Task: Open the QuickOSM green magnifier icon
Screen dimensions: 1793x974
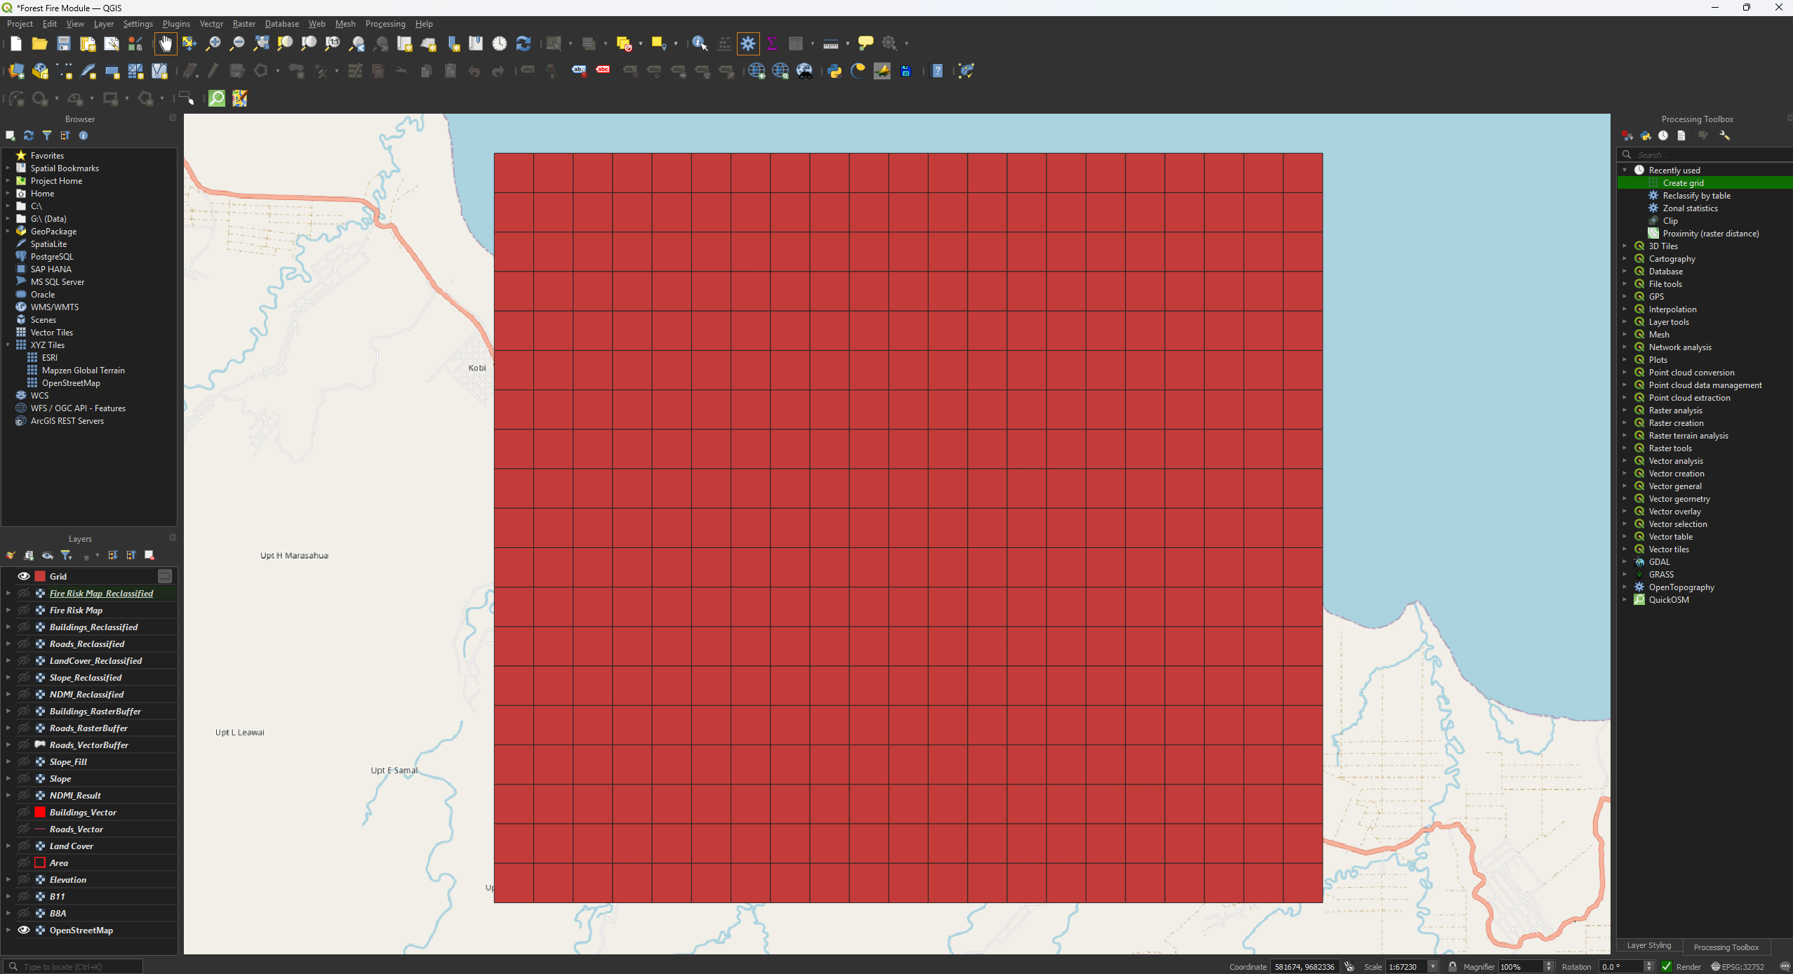Action: pos(217,98)
